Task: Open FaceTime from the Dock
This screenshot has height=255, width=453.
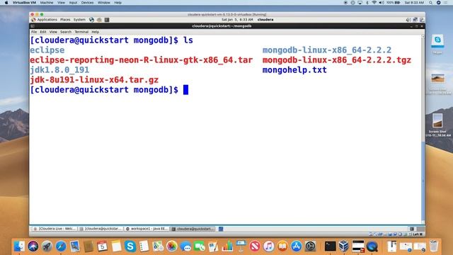Action: click(x=200, y=246)
